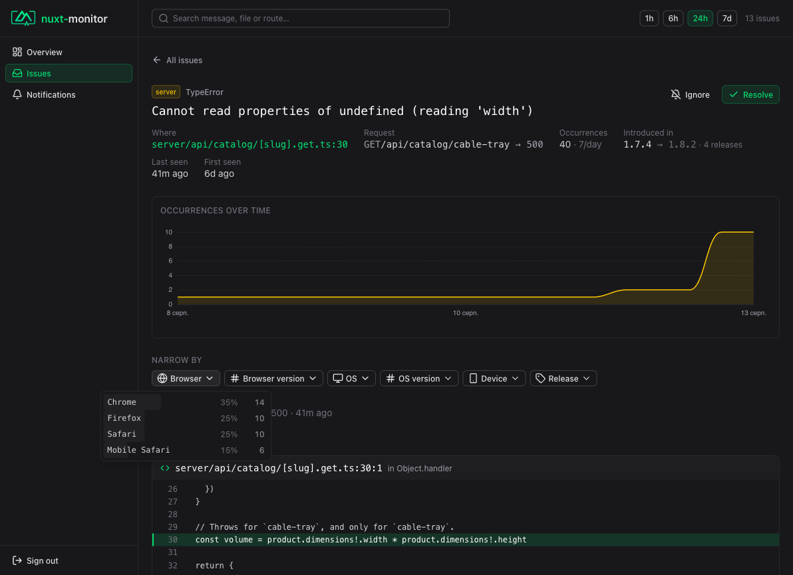Switch time range to 1h

[x=649, y=18]
